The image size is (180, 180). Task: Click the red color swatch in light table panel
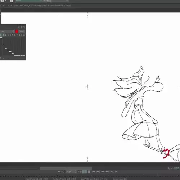click(x=17, y=31)
